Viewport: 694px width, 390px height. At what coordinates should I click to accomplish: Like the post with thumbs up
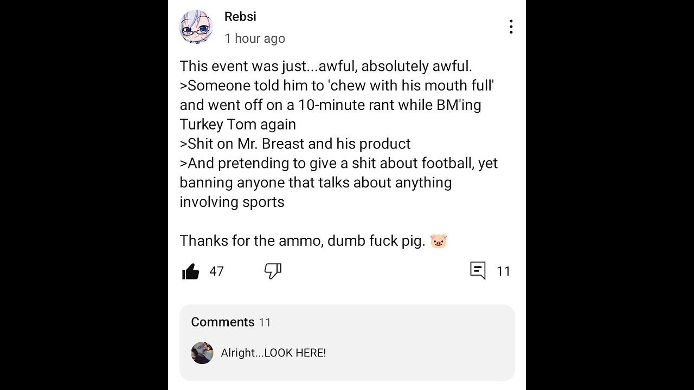[x=191, y=271]
